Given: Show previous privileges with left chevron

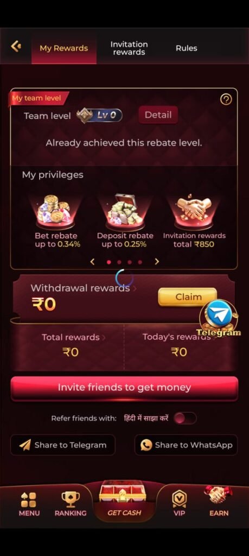Looking at the screenshot, I should [x=92, y=262].
